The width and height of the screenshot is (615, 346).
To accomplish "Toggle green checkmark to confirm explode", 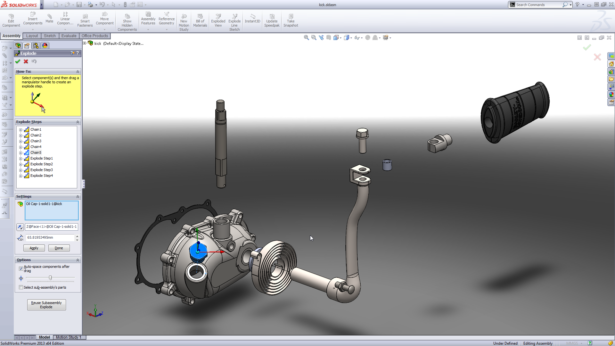I will (x=18, y=61).
